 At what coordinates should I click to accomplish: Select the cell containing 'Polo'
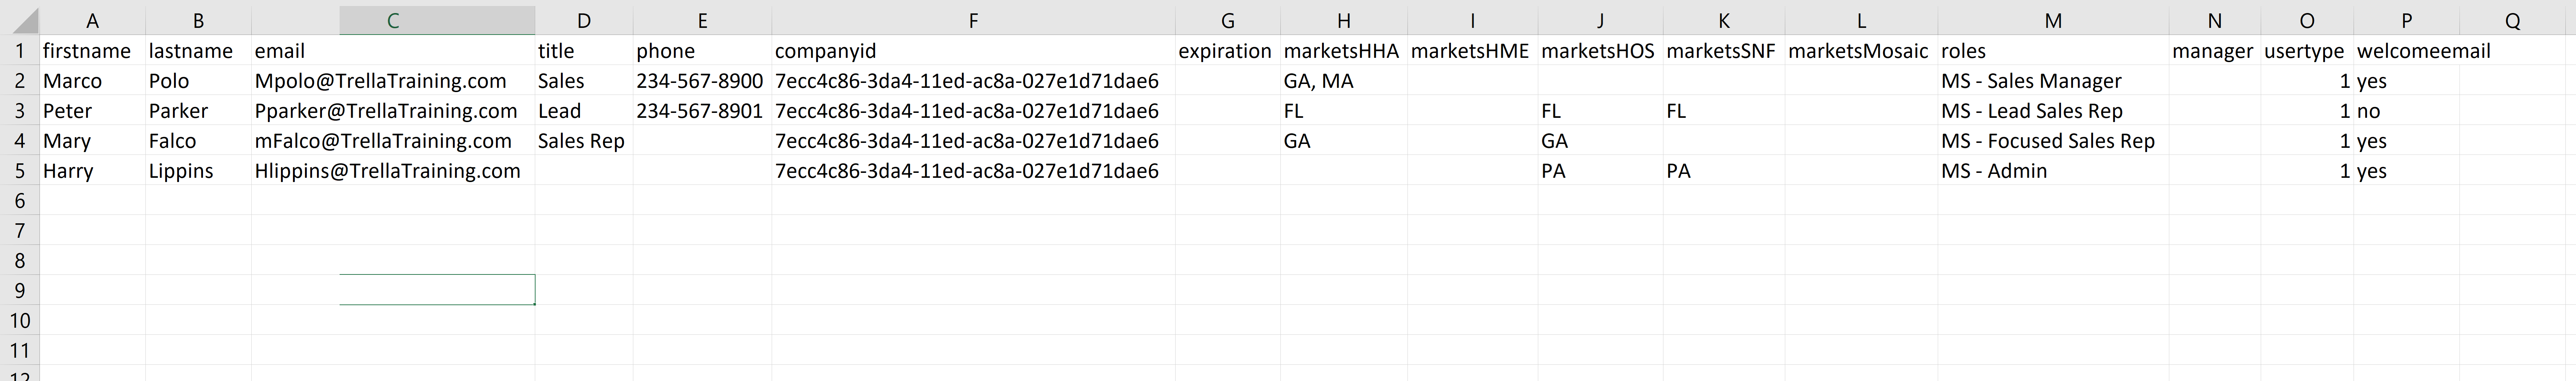point(198,81)
